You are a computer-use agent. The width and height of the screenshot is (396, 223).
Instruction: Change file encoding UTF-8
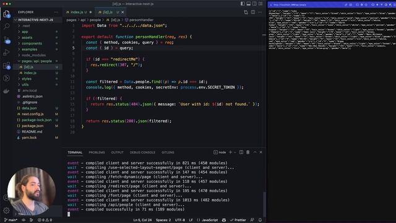[x=180, y=220]
